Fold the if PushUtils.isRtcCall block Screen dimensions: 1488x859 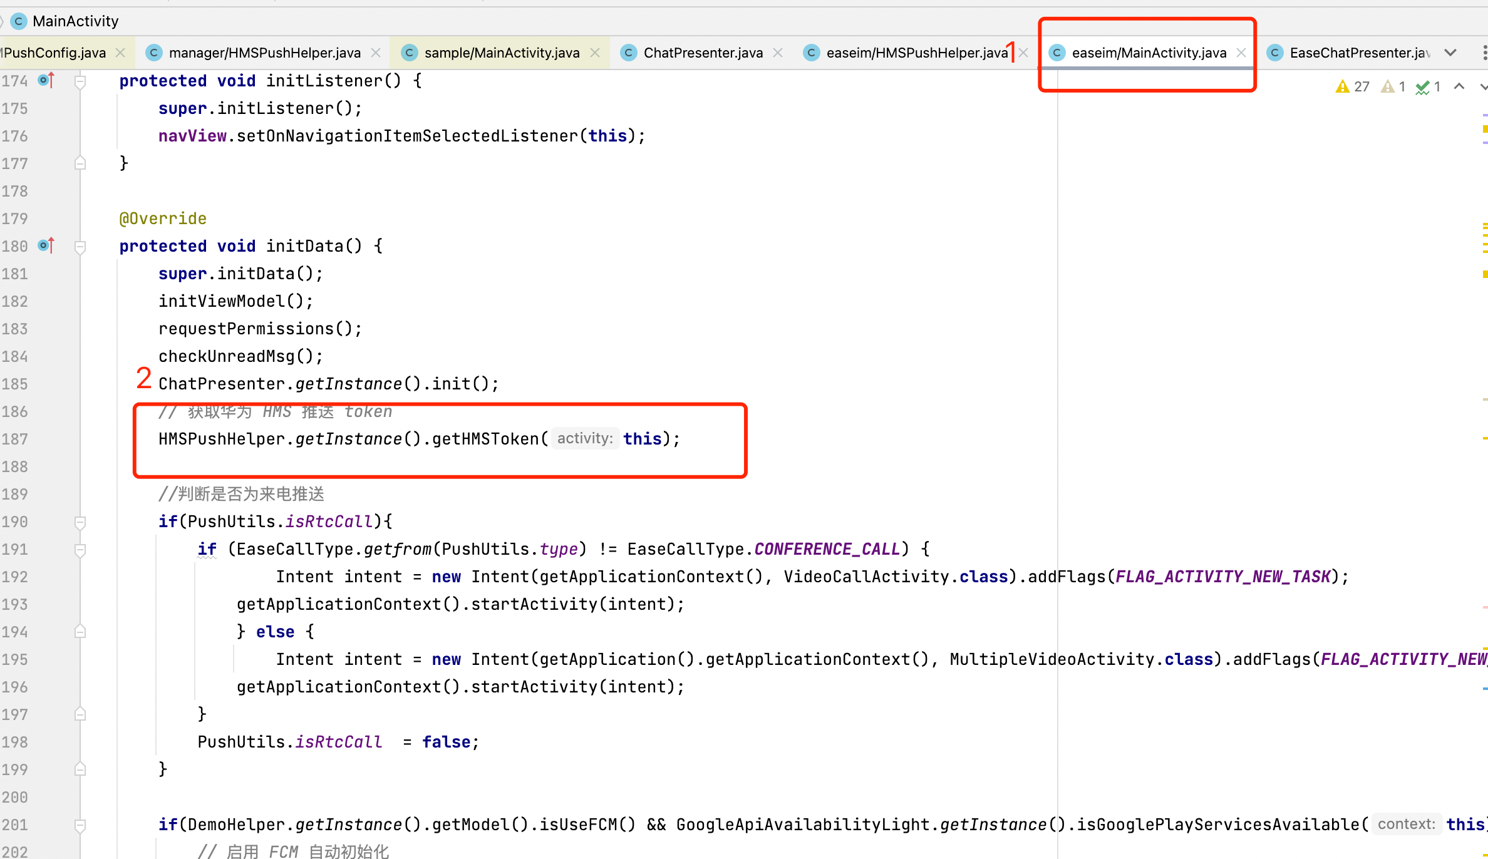(80, 522)
